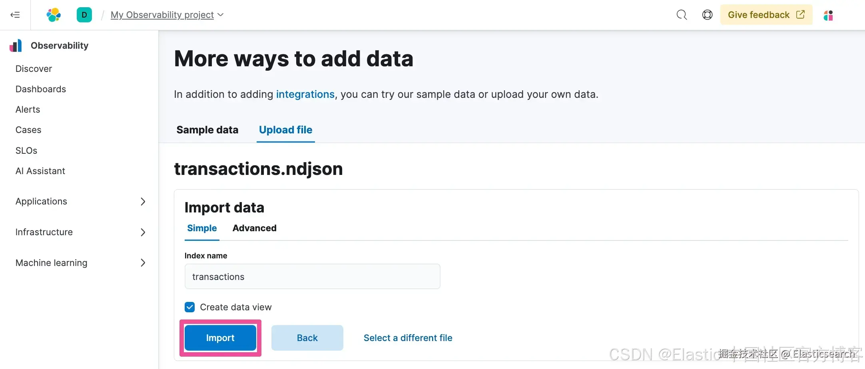Open the help lifebuoy icon
Screen dimensions: 865x369
[x=707, y=15]
